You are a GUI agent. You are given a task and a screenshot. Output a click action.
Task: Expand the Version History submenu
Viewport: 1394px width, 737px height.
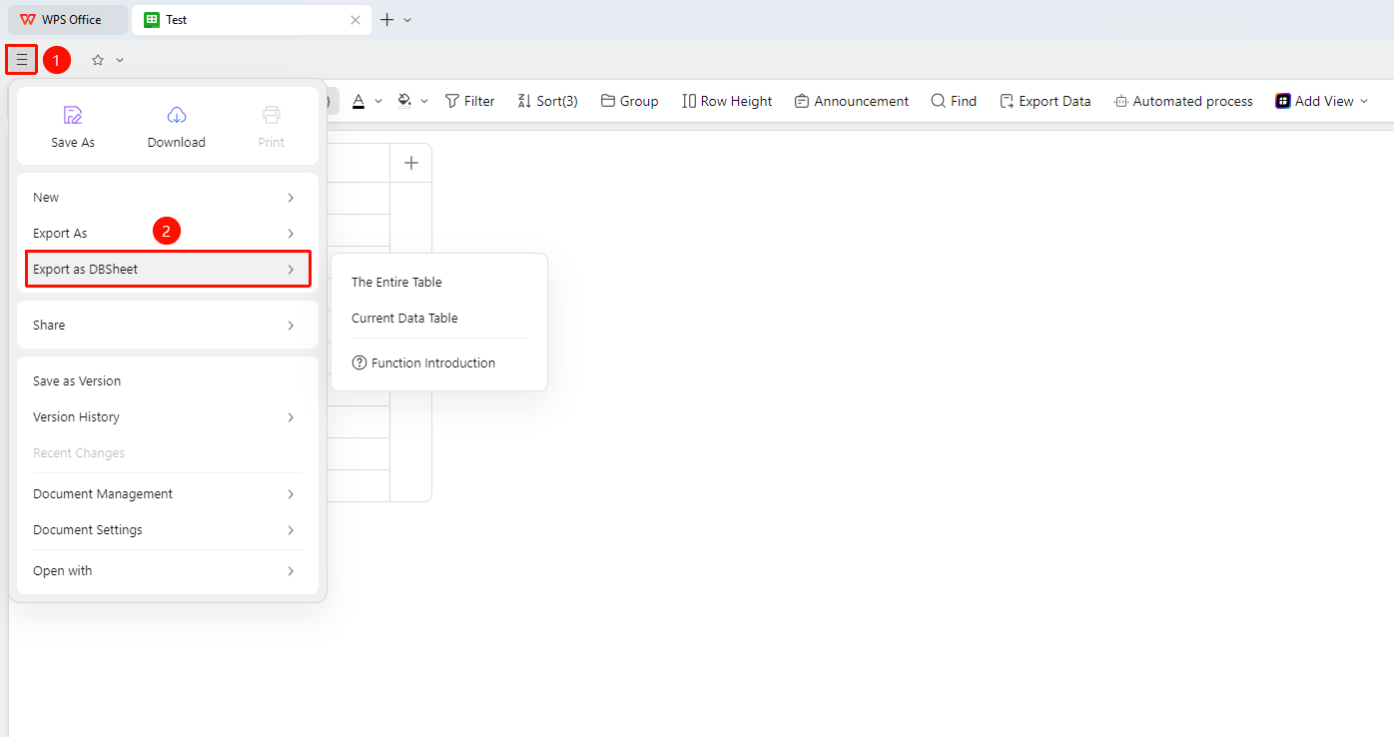168,417
